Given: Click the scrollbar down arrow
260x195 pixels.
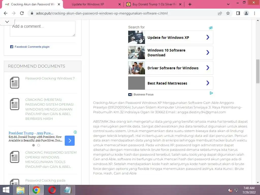Looking at the screenshot, I should point(258,183).
